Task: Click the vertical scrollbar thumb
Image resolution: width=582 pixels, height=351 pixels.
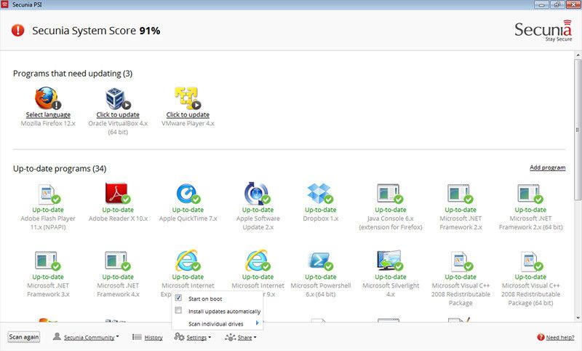Action: 578,130
